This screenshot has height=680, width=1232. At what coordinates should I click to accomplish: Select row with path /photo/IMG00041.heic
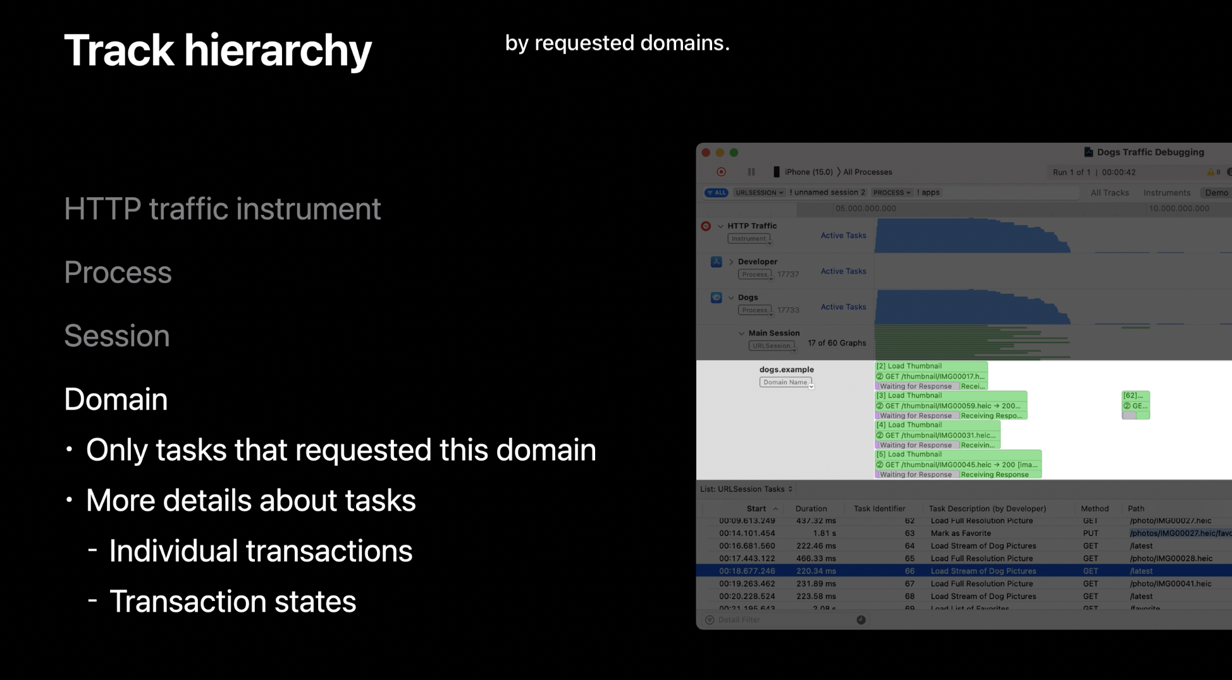pyautogui.click(x=964, y=584)
